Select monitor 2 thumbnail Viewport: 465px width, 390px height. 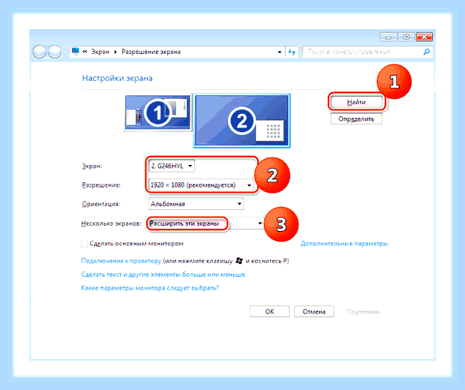coord(241,121)
